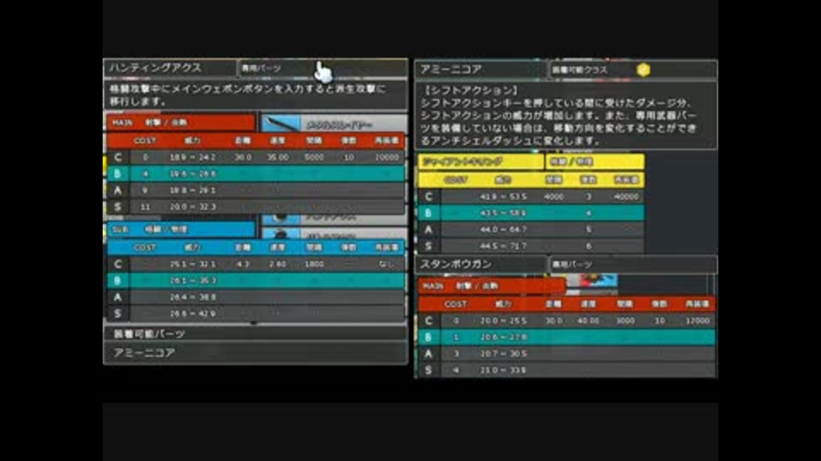Screen dimensions: 821x461
Task: Select rank S row with cost 11, 20.0~32.3
Action: tap(256, 207)
